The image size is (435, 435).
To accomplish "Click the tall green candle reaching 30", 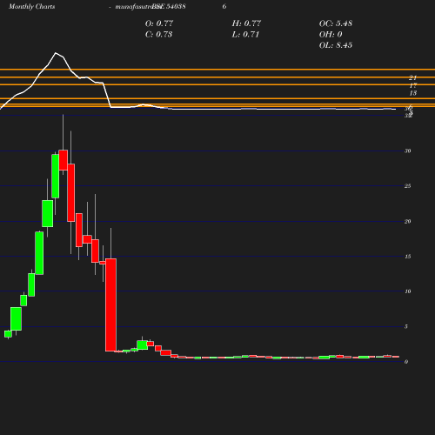I will 56,177.
